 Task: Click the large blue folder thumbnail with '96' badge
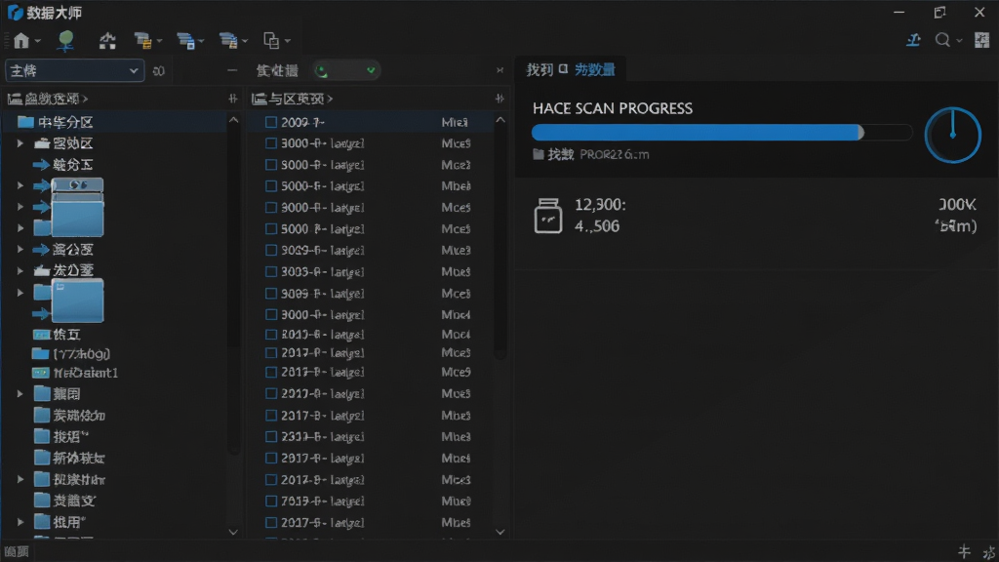[77, 207]
